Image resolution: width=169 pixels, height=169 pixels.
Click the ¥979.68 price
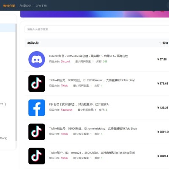pyautogui.click(x=163, y=84)
